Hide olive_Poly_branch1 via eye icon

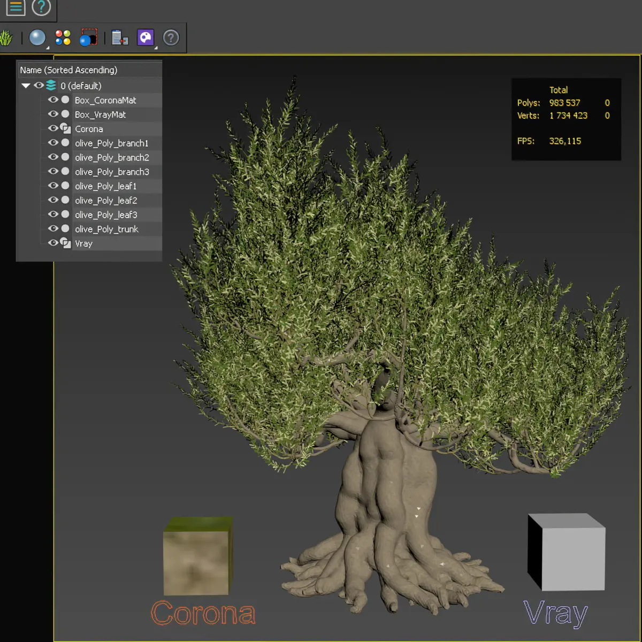[53, 142]
